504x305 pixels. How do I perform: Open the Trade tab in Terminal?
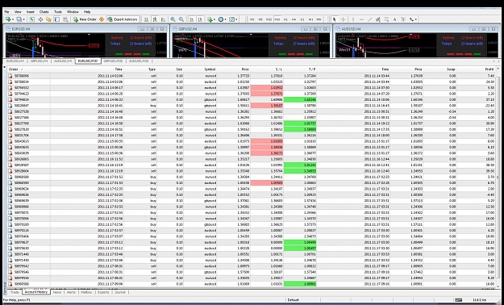[15, 292]
